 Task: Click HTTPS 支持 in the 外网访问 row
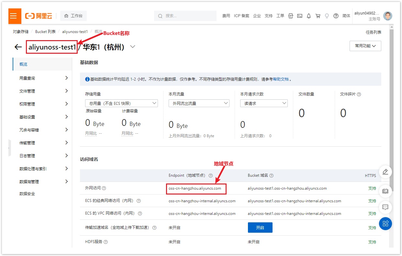pyautogui.click(x=372, y=188)
